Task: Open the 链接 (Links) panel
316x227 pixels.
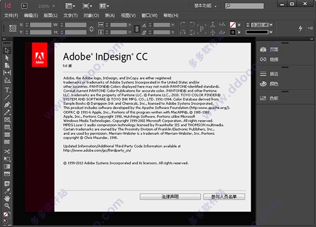Action: tap(269, 59)
